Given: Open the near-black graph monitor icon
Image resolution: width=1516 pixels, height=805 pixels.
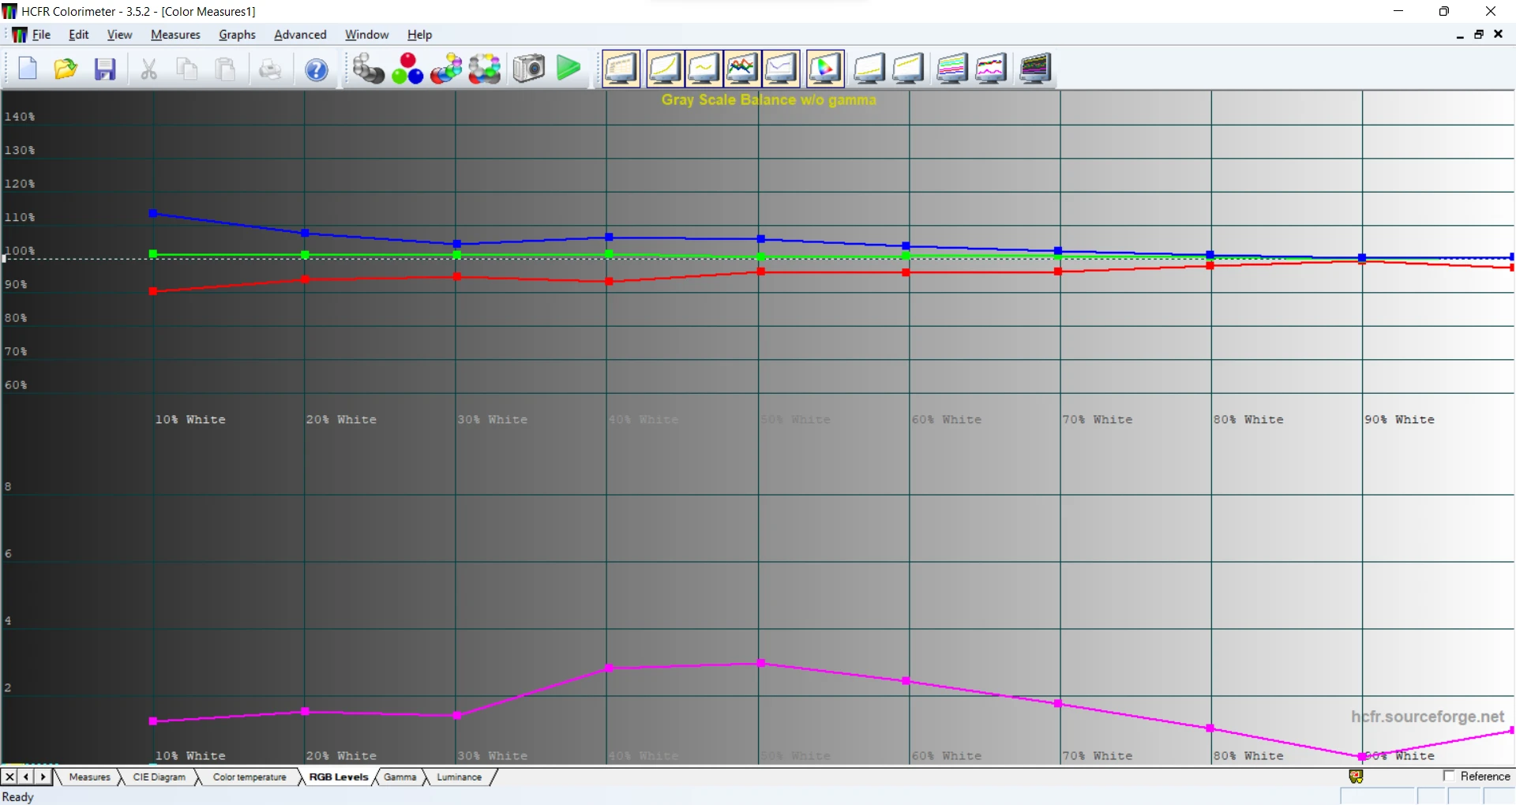Looking at the screenshot, I should tap(869, 69).
